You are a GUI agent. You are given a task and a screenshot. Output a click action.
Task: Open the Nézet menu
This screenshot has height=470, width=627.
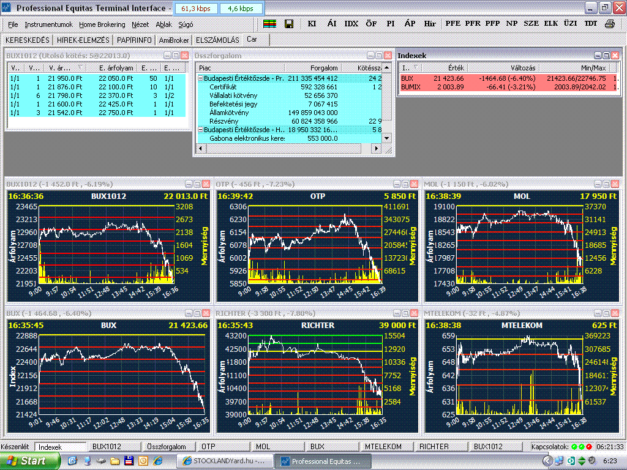pyautogui.click(x=140, y=24)
